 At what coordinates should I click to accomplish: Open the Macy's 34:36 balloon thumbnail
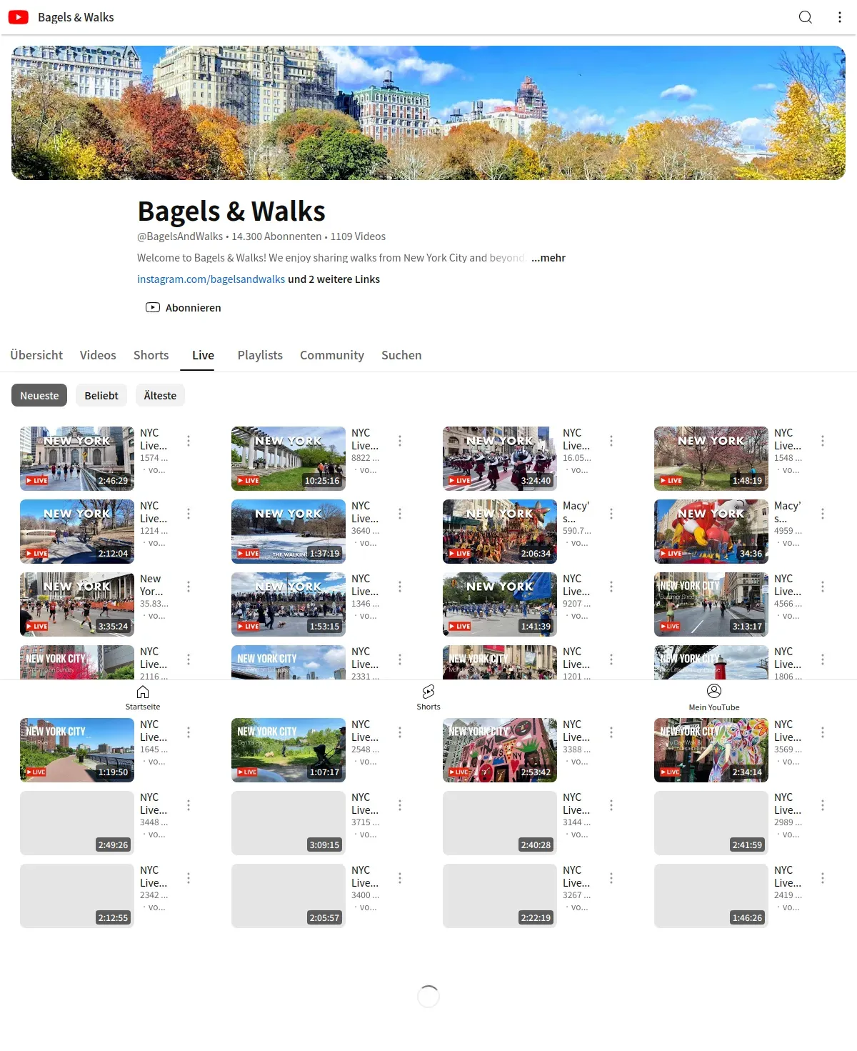pyautogui.click(x=711, y=532)
